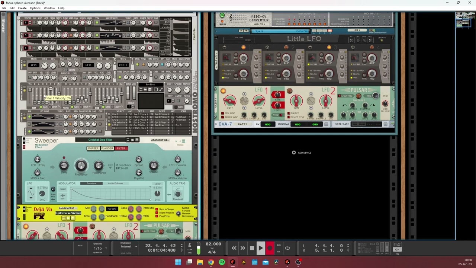Select next ID8 patch with down arrow
Viewport: 476px width, 268px height.
click(x=246, y=31)
